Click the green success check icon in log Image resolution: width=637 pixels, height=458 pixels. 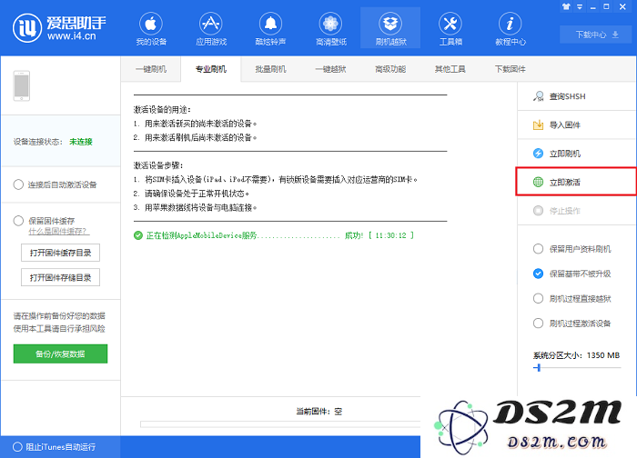click(138, 235)
